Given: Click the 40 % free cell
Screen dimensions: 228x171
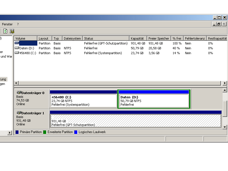Looking at the screenshot, I should pos(176,48).
